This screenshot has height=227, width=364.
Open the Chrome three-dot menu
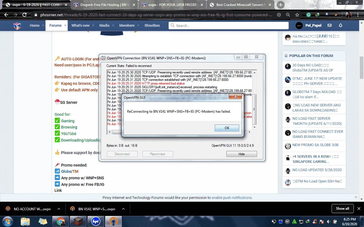pos(358,15)
